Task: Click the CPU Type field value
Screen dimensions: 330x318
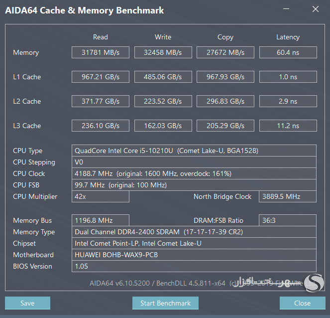Action: point(194,151)
